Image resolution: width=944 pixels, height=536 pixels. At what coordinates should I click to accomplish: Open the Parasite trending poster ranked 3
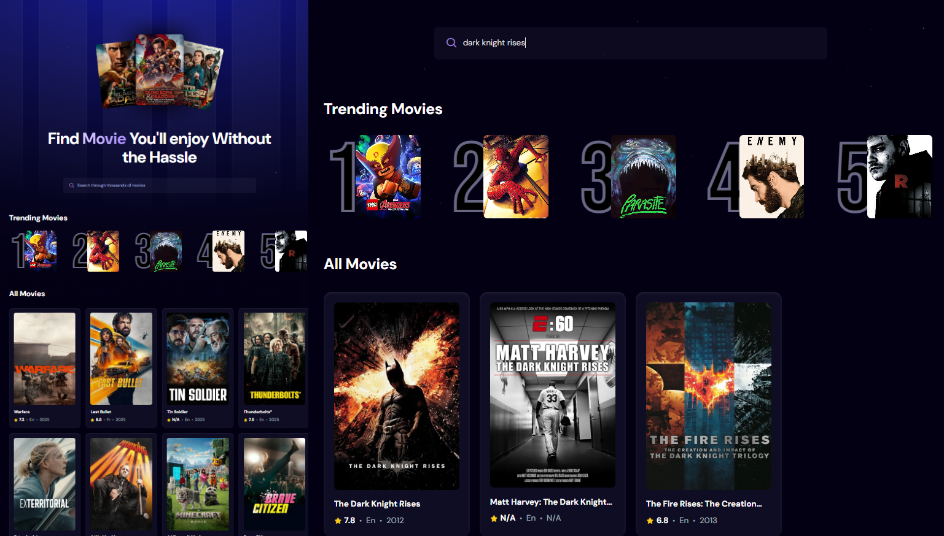[x=644, y=177]
